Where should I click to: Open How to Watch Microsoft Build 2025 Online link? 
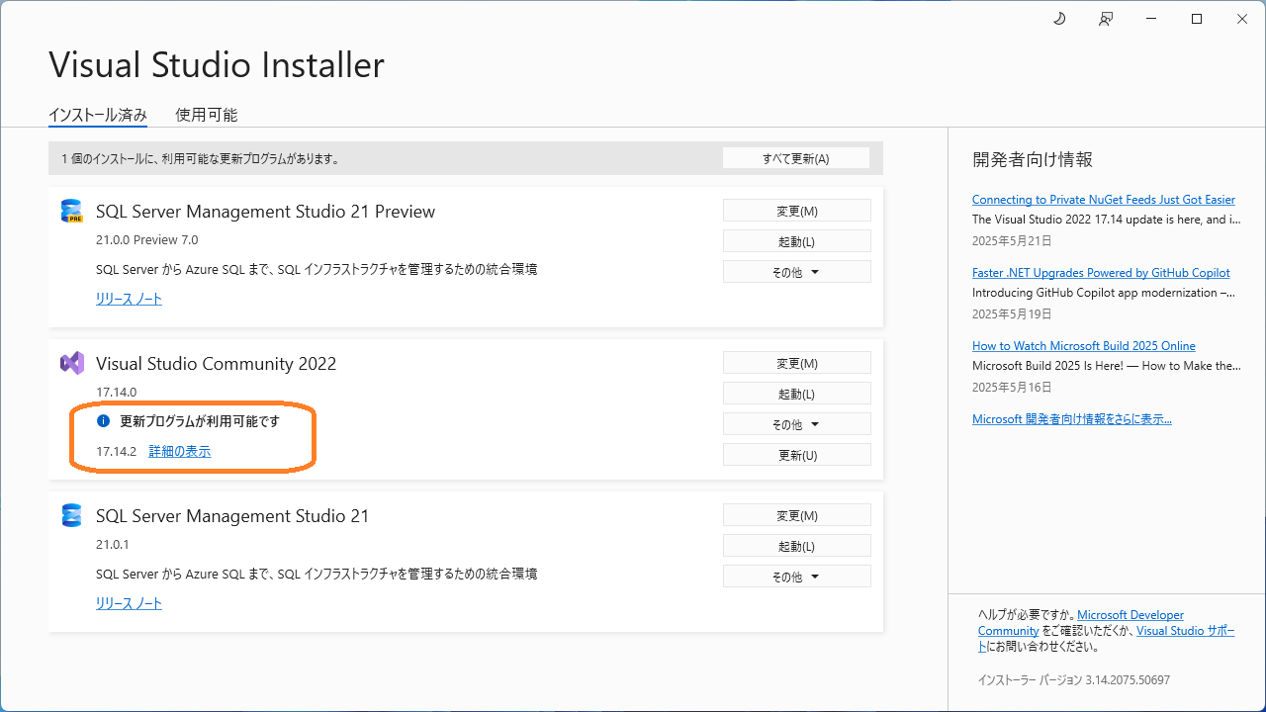[x=1084, y=346]
